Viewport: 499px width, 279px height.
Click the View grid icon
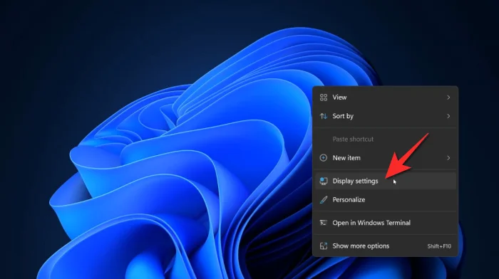click(x=324, y=98)
